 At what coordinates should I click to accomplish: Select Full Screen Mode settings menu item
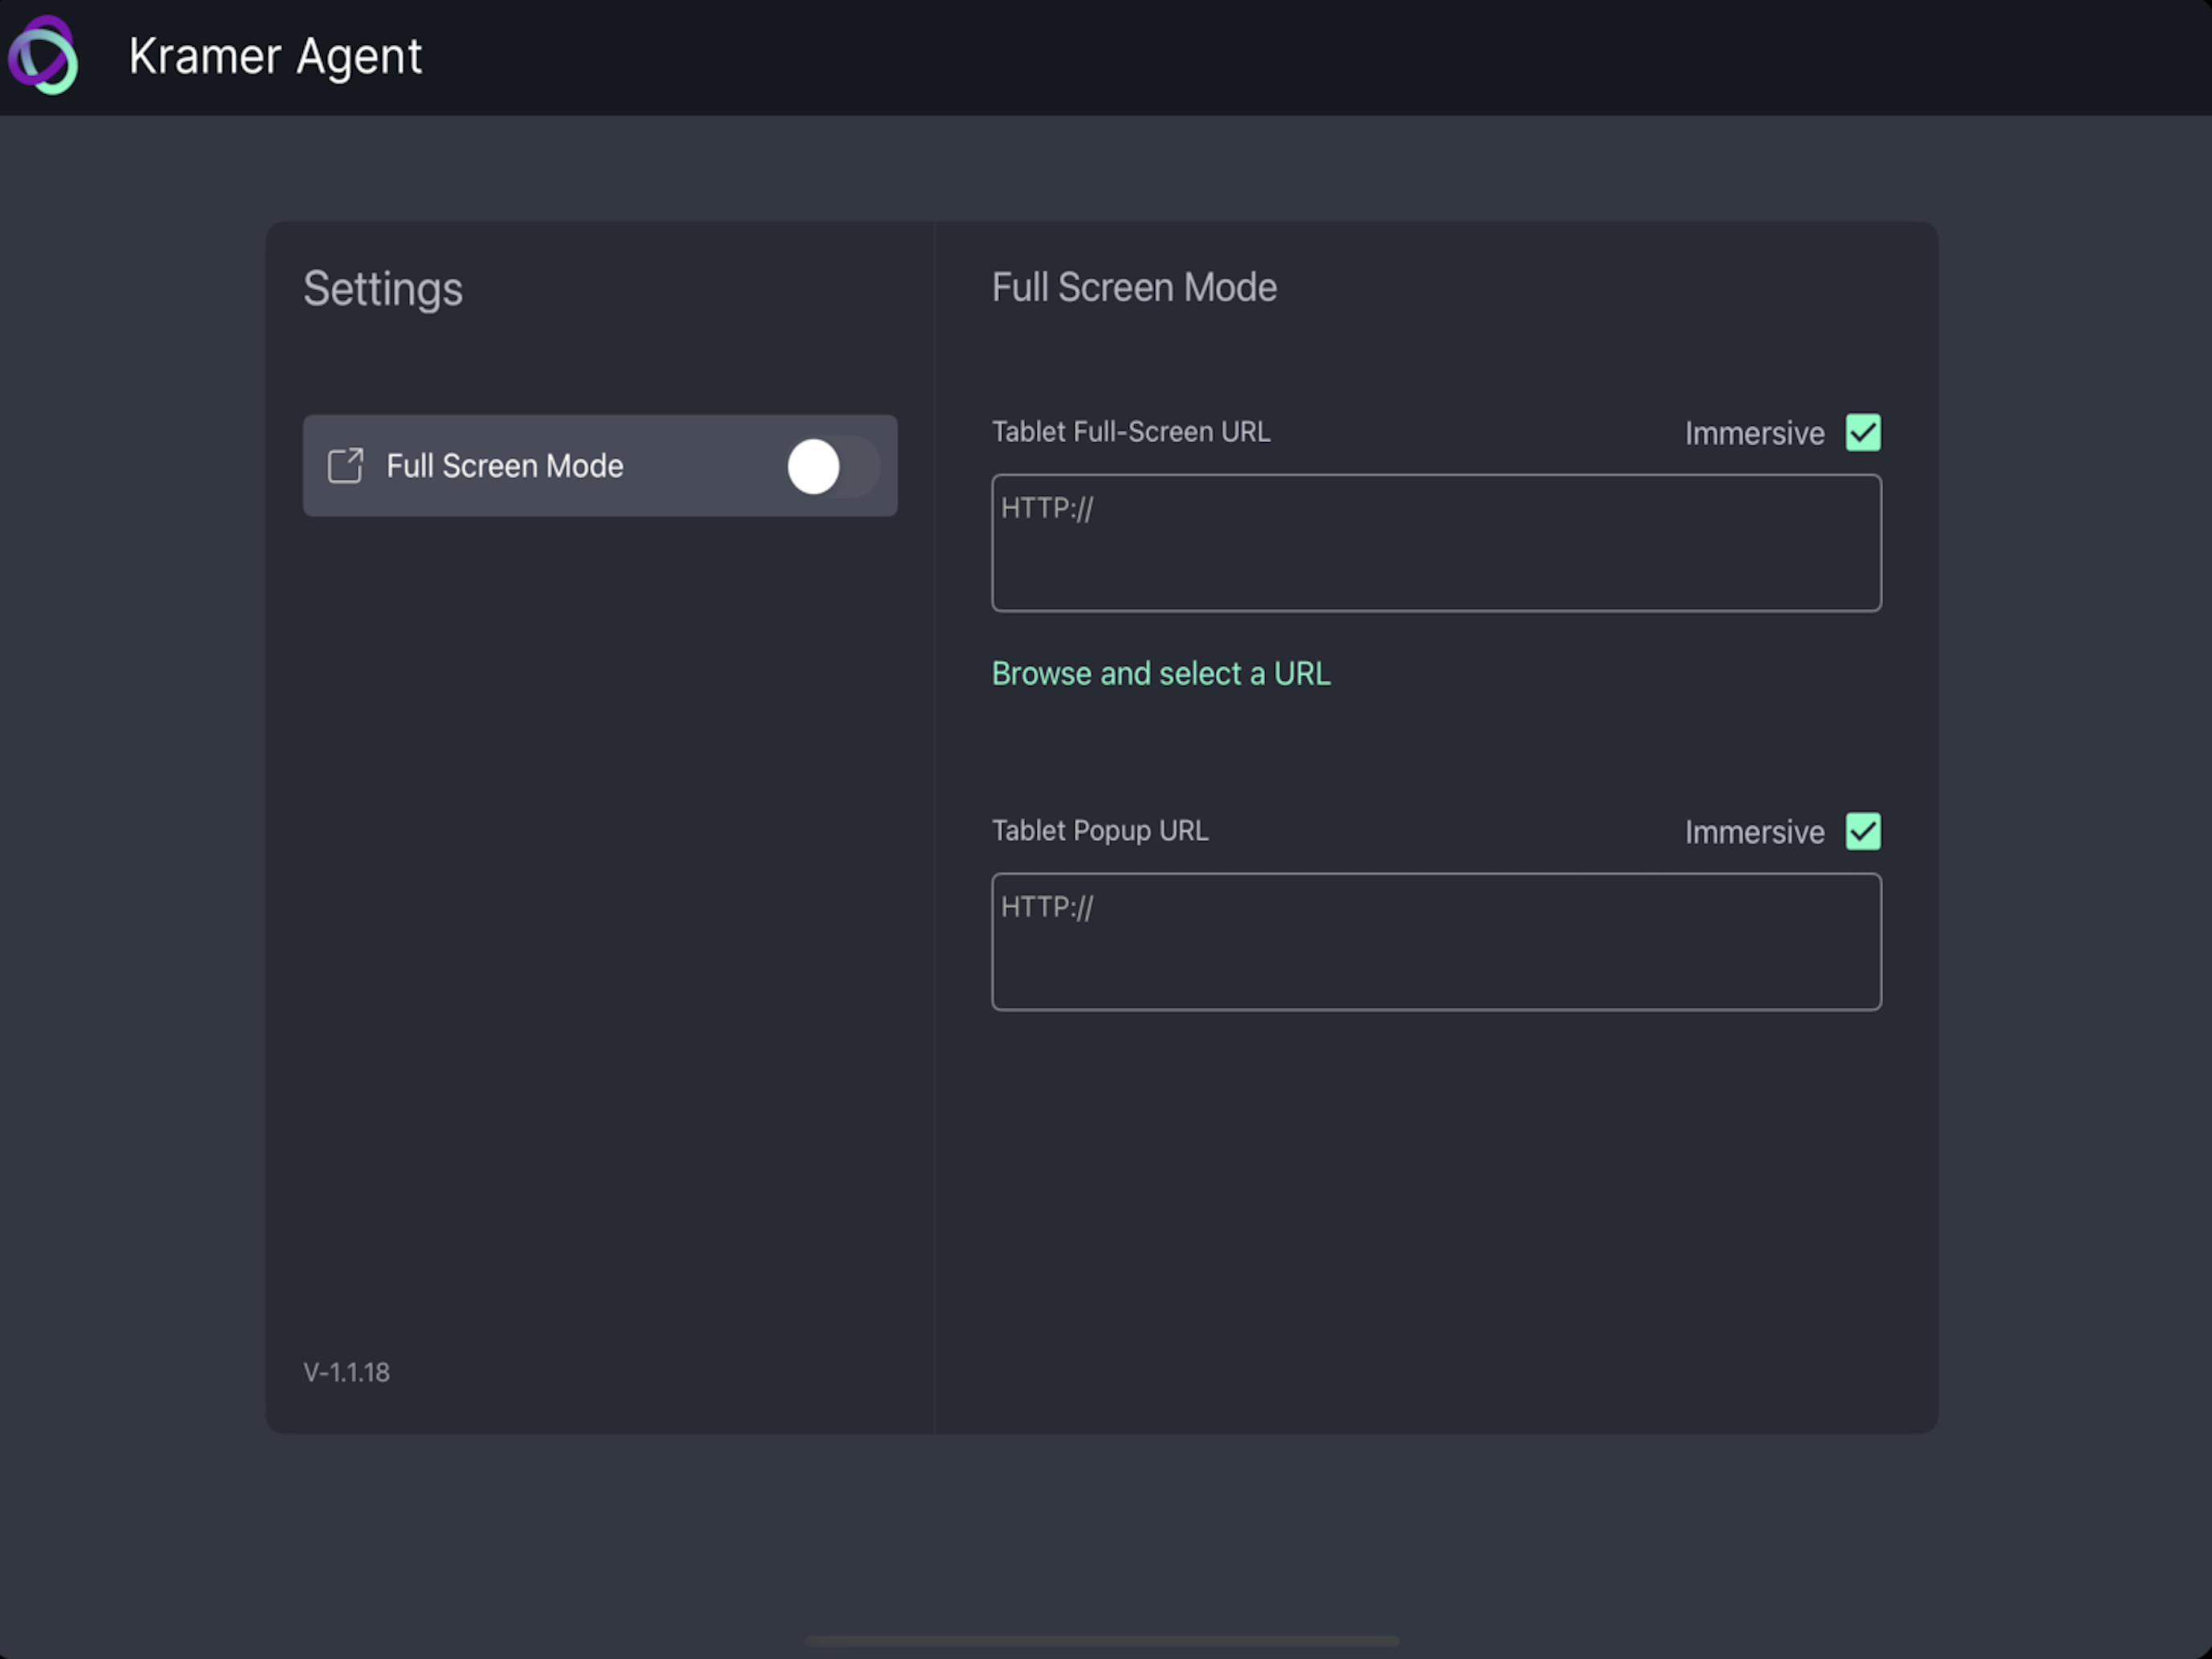coord(600,466)
